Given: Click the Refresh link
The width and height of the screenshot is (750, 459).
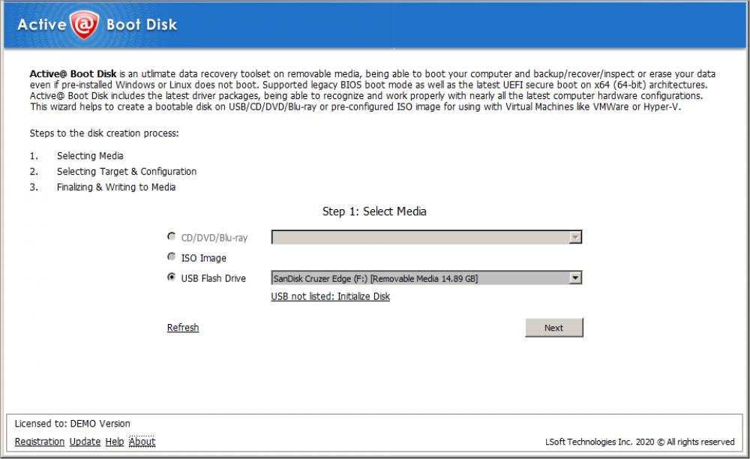Looking at the screenshot, I should [x=182, y=328].
